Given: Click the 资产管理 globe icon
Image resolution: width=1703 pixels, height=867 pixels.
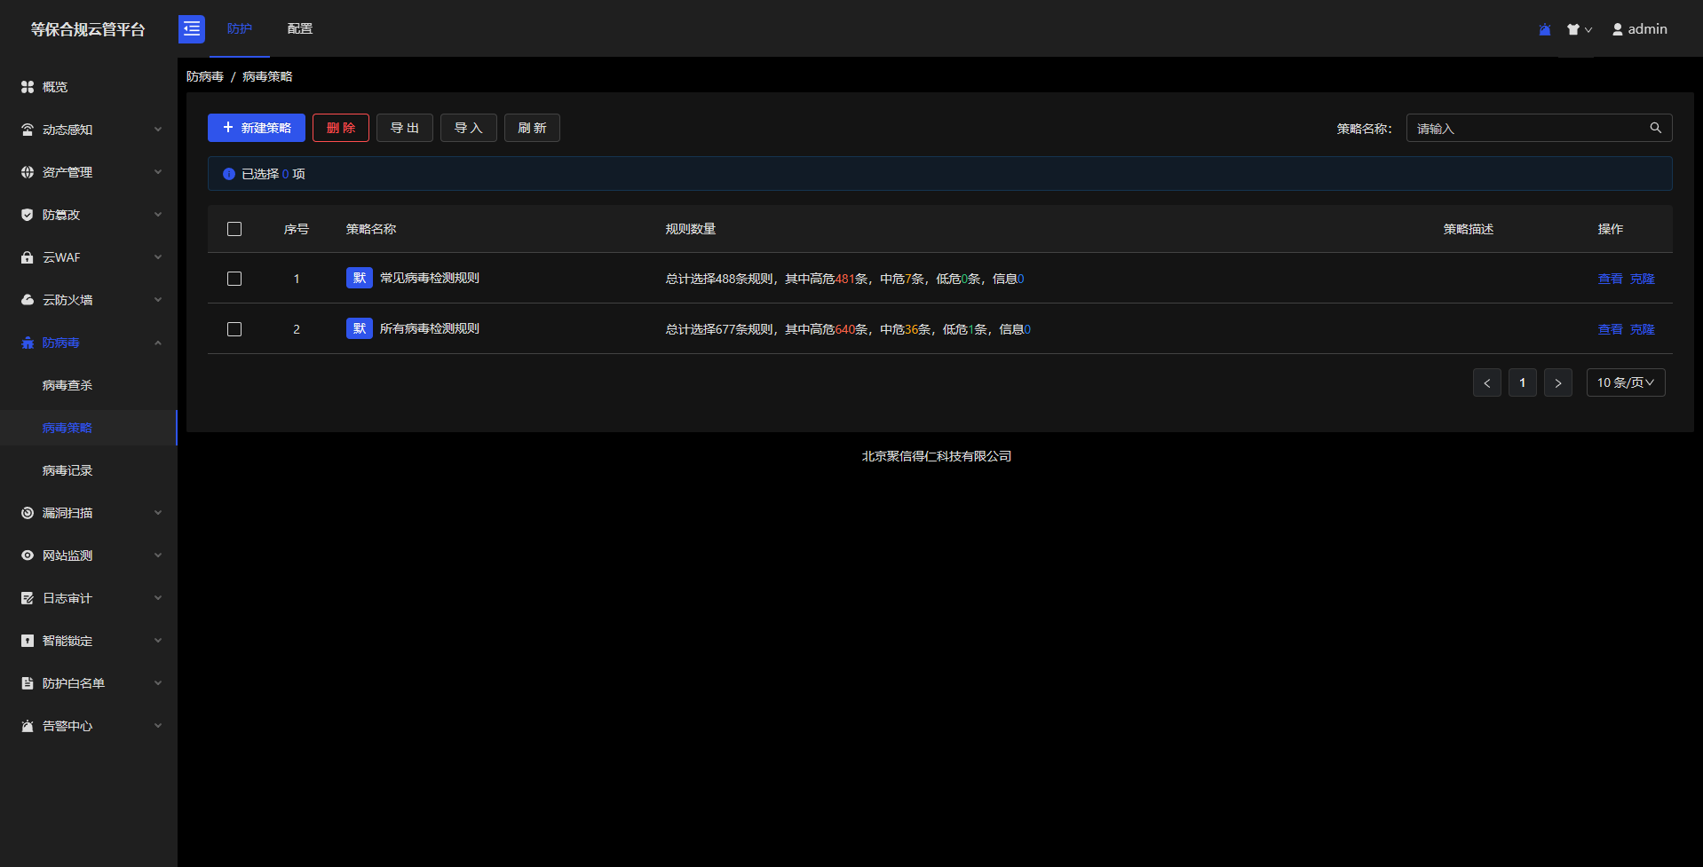Looking at the screenshot, I should click(28, 172).
